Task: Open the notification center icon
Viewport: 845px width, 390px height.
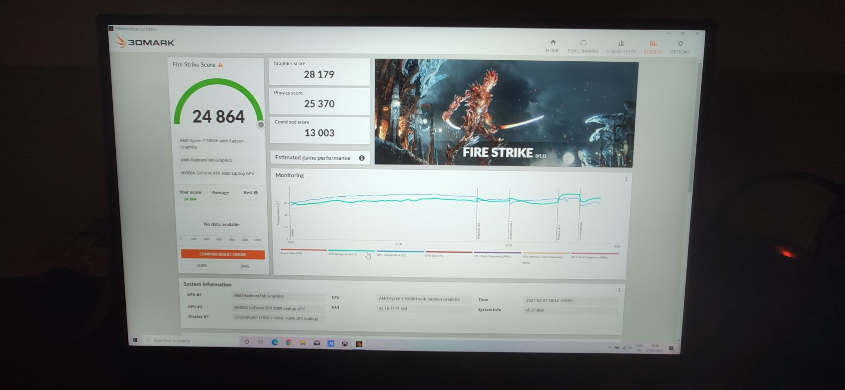Action: [x=671, y=349]
